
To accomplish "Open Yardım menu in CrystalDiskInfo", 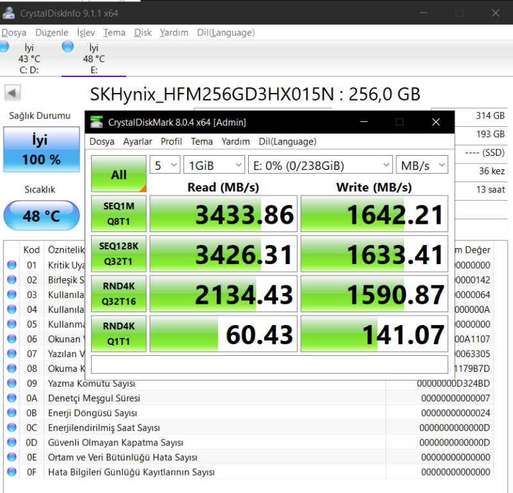I will pos(174,33).
